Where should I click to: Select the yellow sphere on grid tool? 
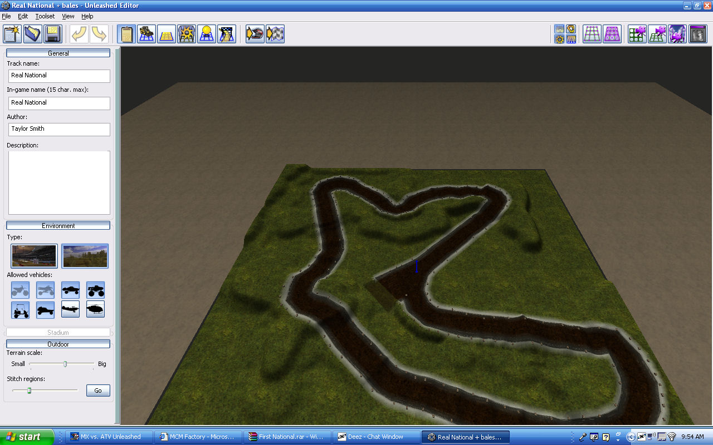[x=207, y=34]
